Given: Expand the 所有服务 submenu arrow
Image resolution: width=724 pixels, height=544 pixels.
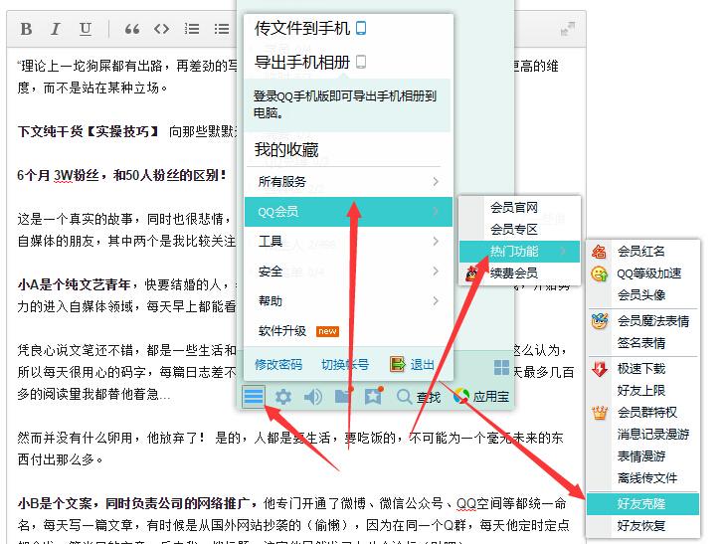Looking at the screenshot, I should point(436,181).
